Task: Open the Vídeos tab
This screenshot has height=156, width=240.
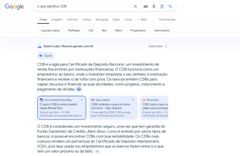Action: 87,20
